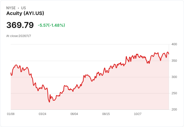Viewport: 184px width, 127px height.
Task: Select the 03/24 date on the x-axis
Action: 42,114
